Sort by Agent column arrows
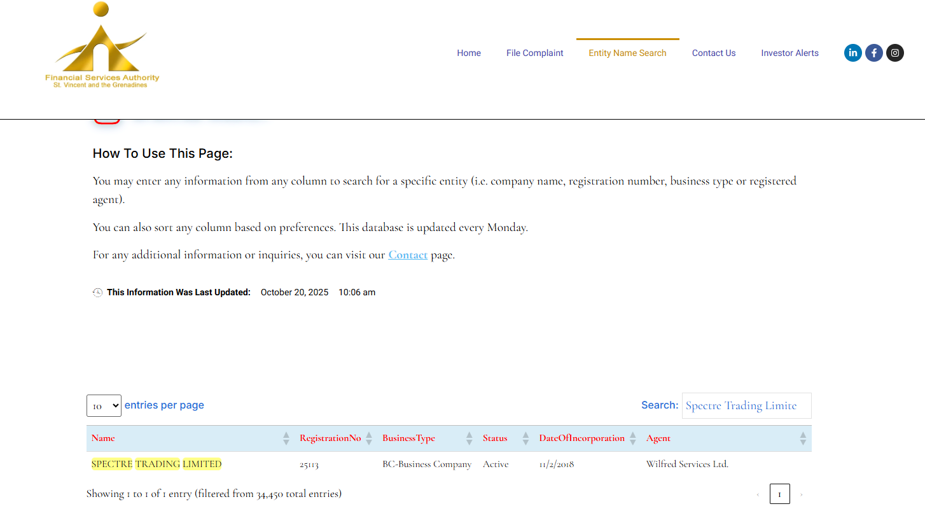Viewport: 925px width, 518px height. point(802,438)
